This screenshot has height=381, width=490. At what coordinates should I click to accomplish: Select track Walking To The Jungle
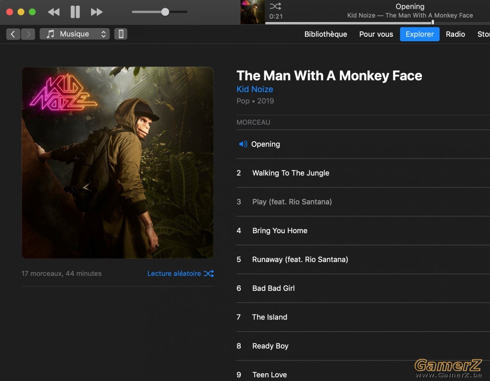(363, 173)
